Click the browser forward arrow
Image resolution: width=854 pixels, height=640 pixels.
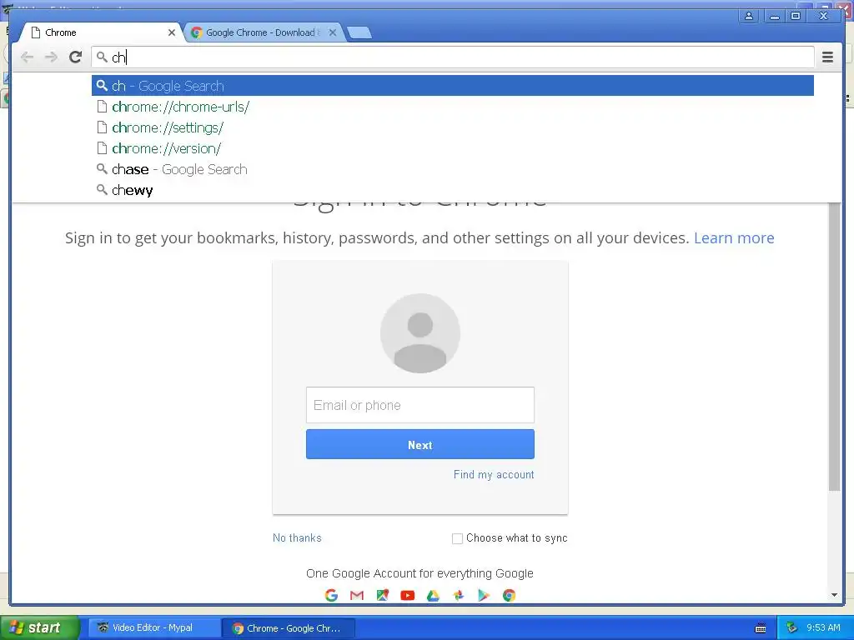coord(51,57)
